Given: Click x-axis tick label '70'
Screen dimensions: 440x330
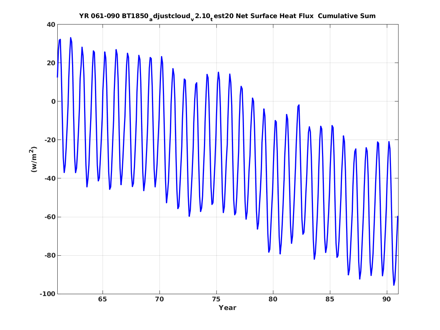Looking at the screenshot, I should pos(159,299).
